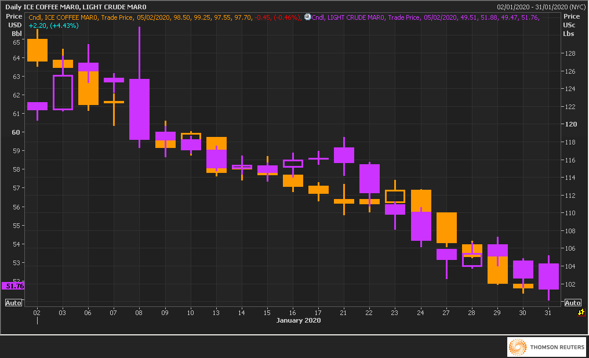Screen dimensions: 589x358
Task: Click the -0.45, (-0.46%) change value
Action: (x=278, y=17)
